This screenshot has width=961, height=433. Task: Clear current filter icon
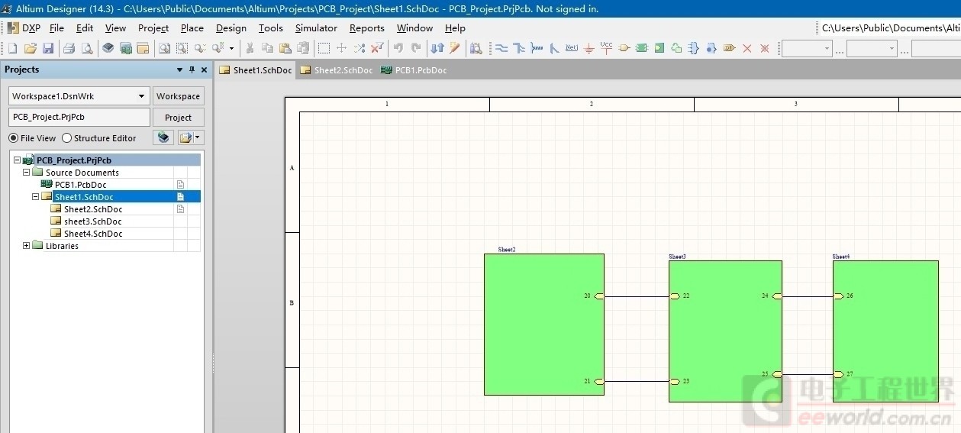coord(377,48)
